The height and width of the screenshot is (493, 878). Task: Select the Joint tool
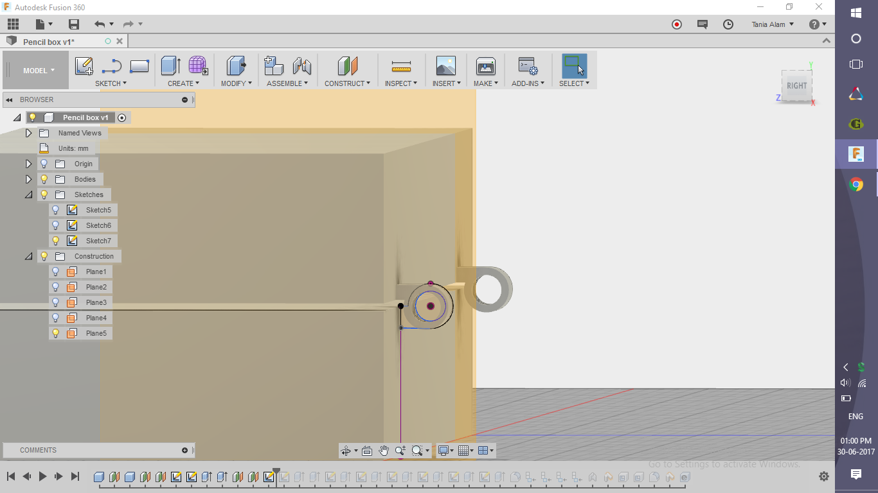[x=301, y=65]
